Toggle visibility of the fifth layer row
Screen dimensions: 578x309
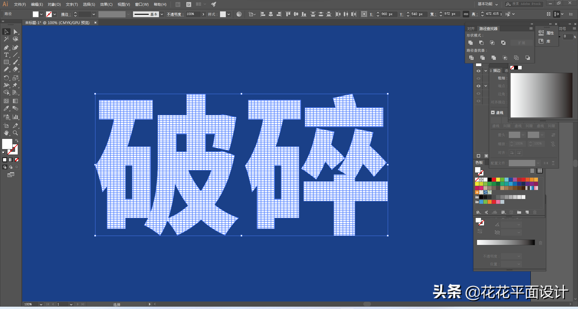478,101
